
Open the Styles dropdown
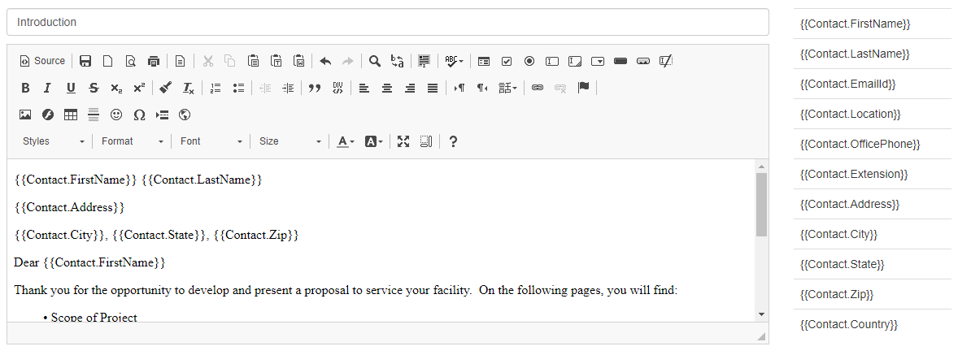coord(54,141)
